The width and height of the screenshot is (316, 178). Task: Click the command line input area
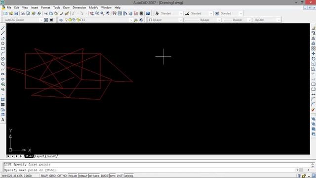(x=149, y=170)
